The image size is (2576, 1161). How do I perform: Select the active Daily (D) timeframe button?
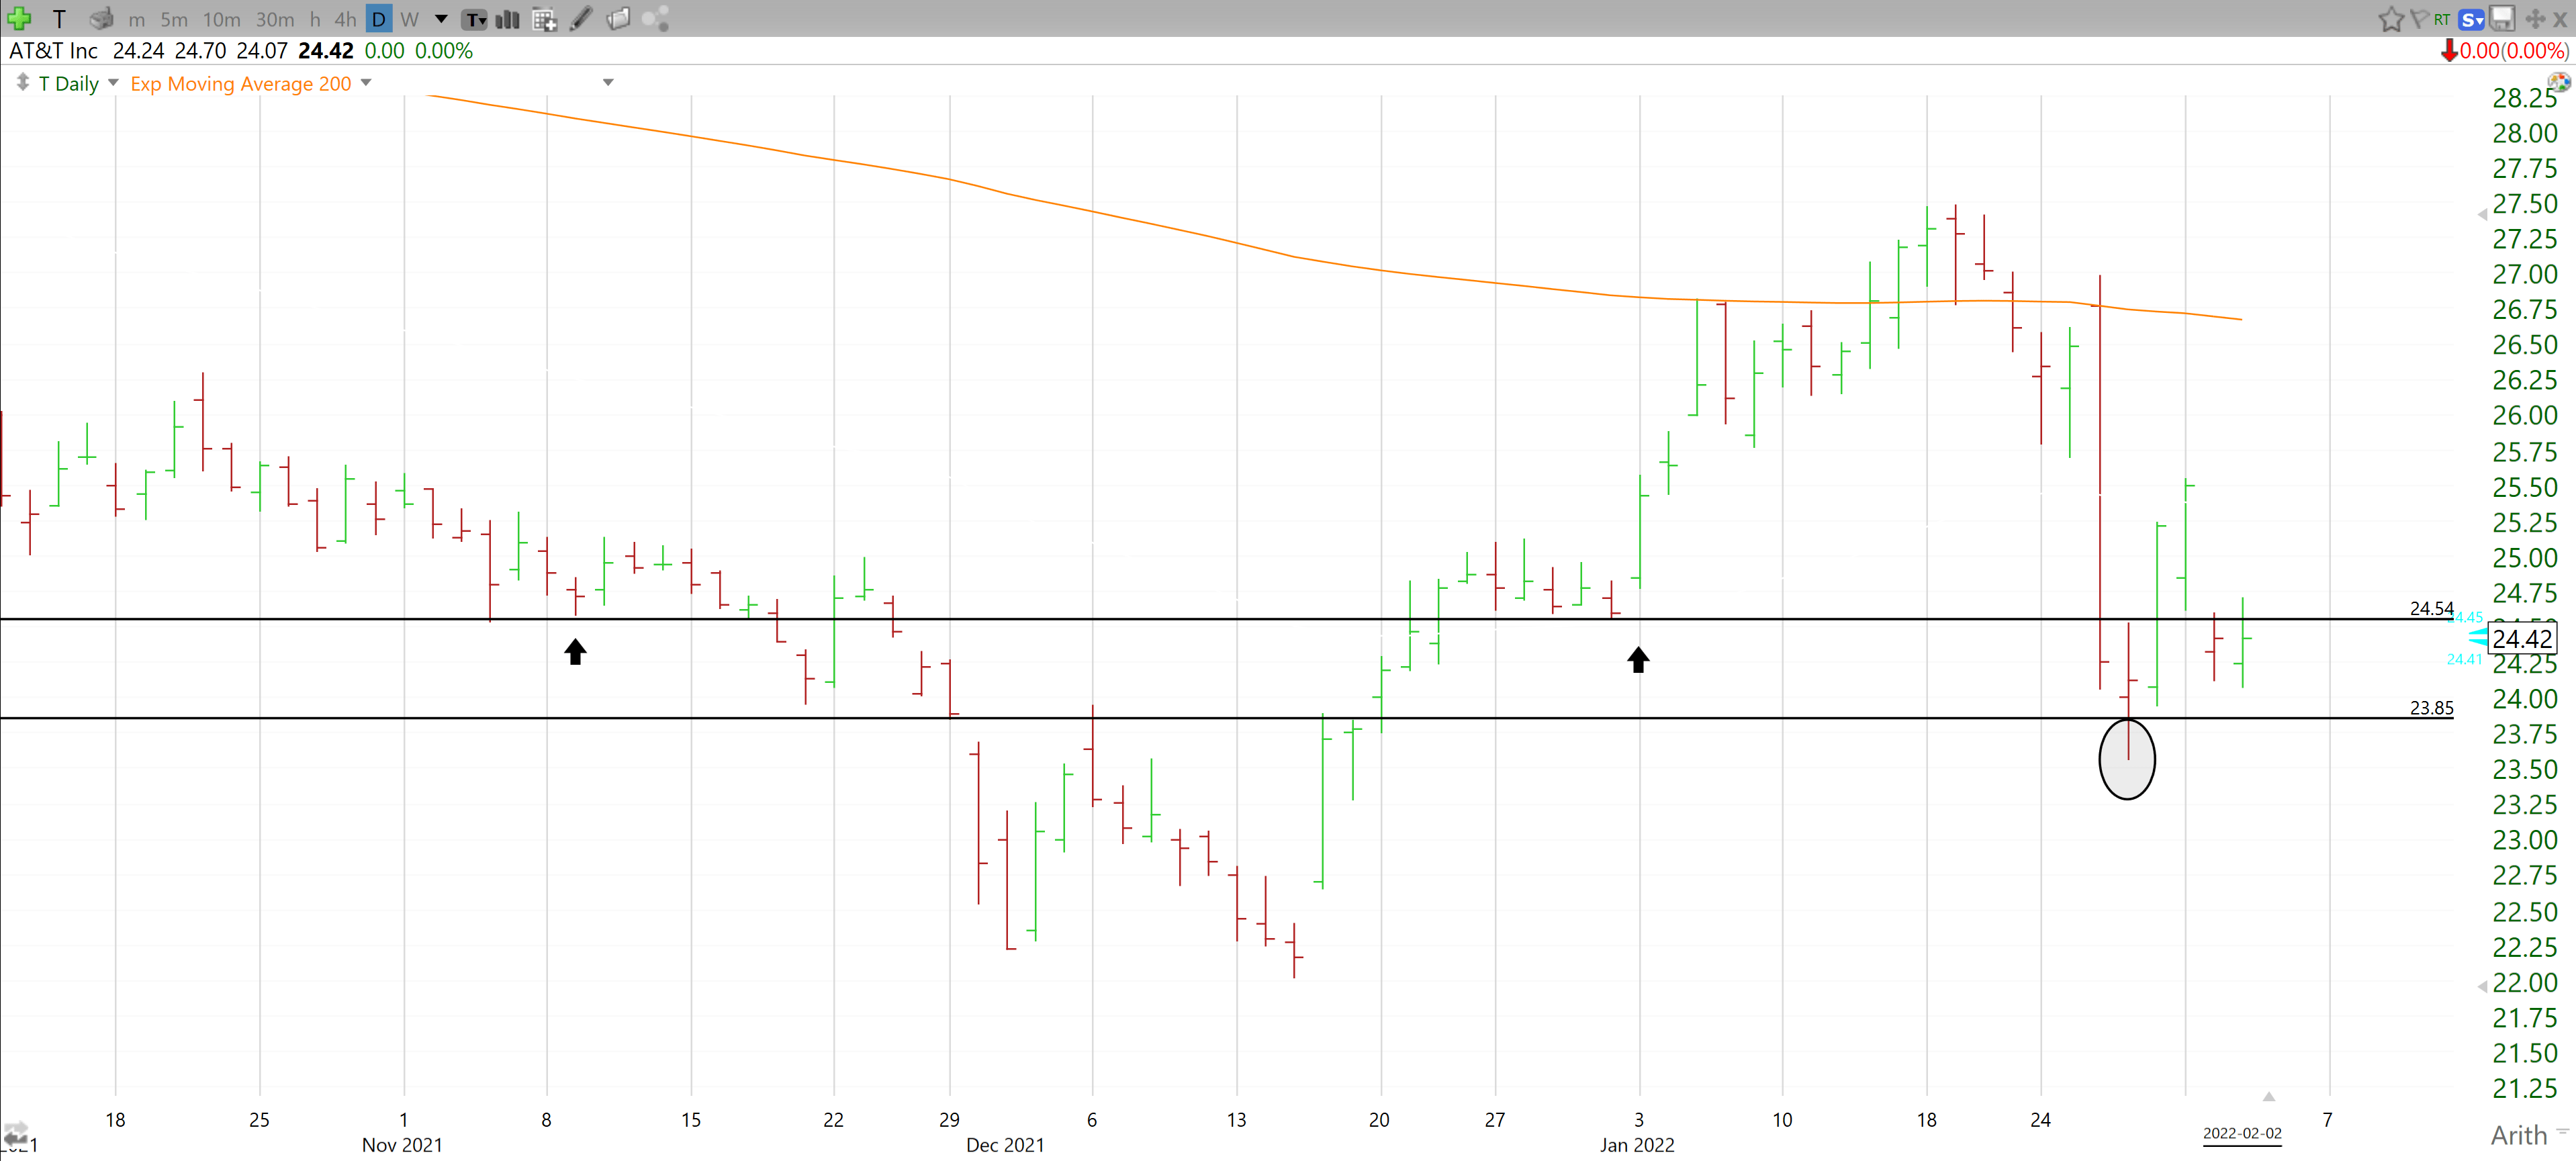coord(379,19)
